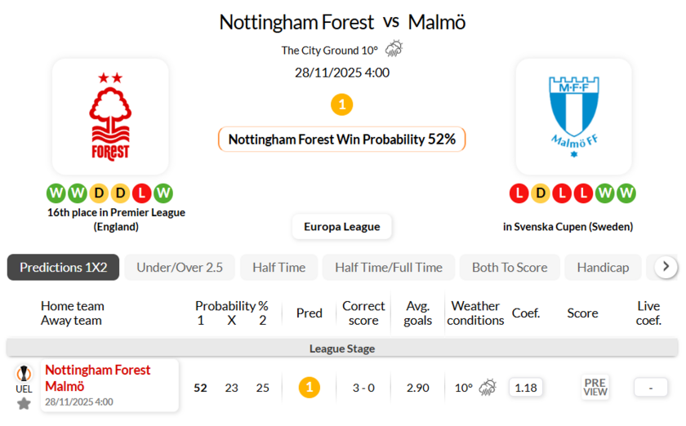Click the Europa League button

341,226
